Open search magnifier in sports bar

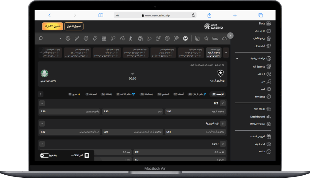coord(41,38)
